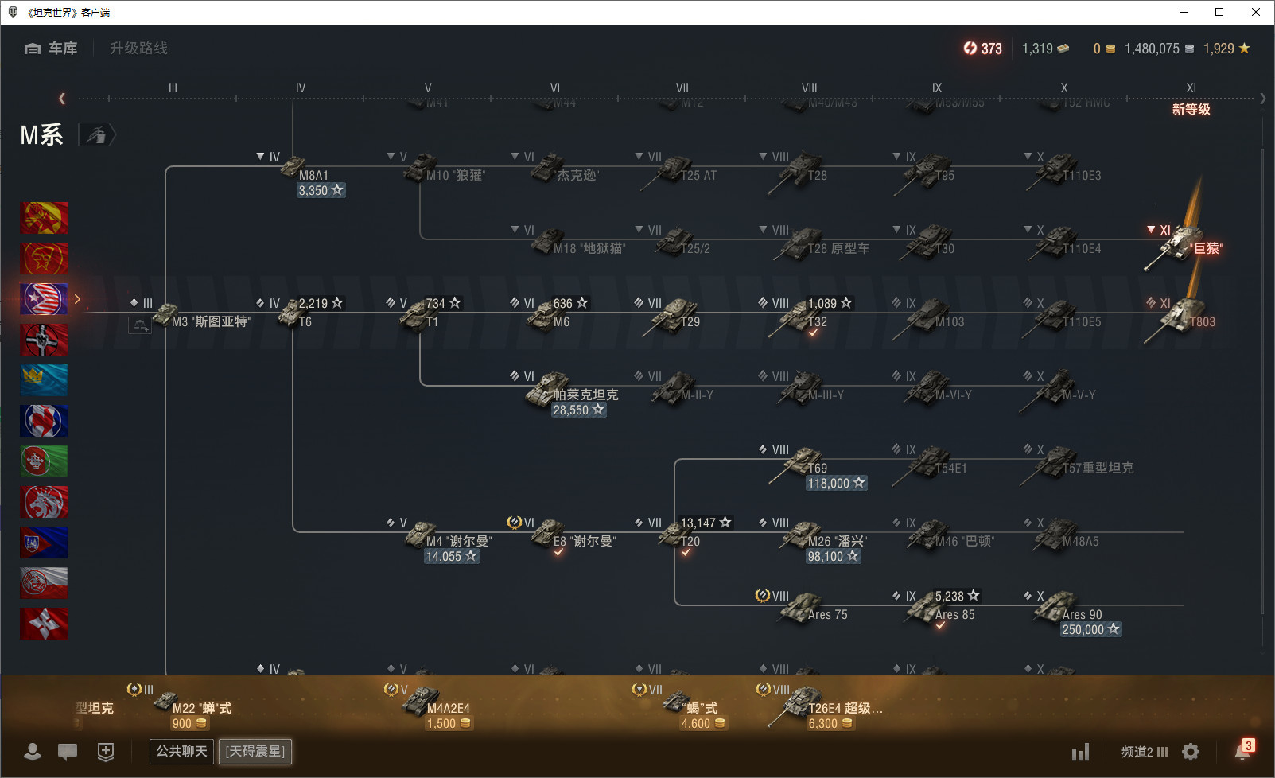Viewport: 1275px width, 778px height.
Task: Select the Chinese nation flag
Action: click(44, 218)
